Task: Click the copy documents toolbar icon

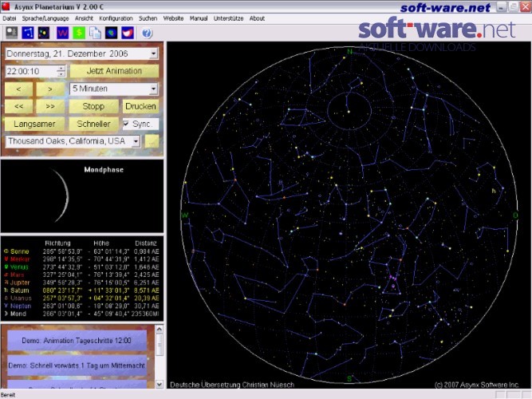Action: coord(95,33)
